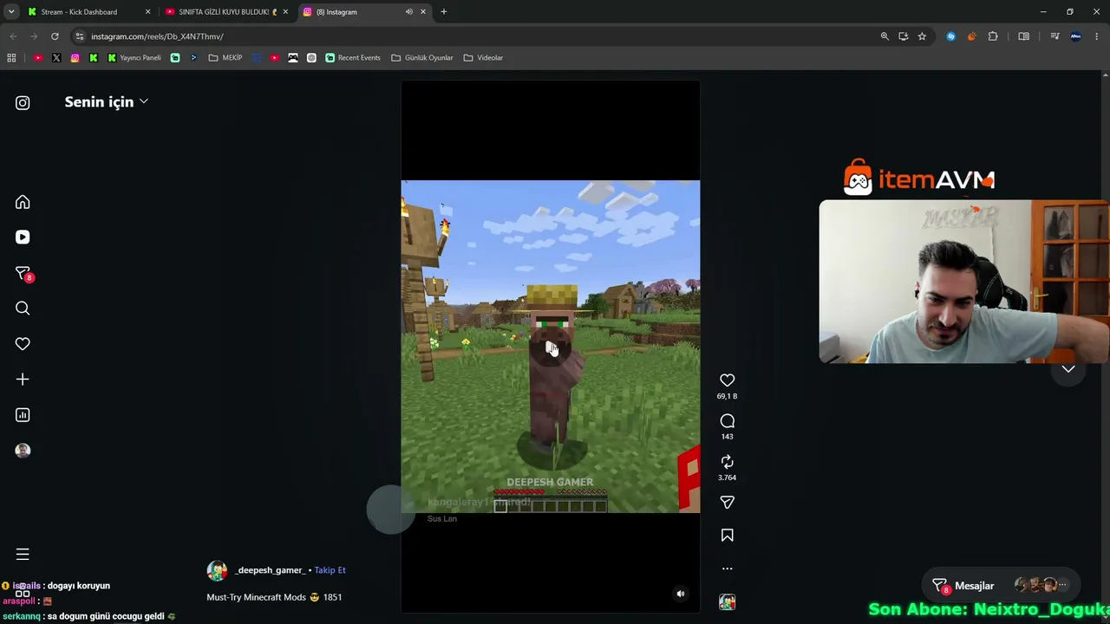
Task: Skip to next reel with down chevron
Action: [x=1068, y=369]
